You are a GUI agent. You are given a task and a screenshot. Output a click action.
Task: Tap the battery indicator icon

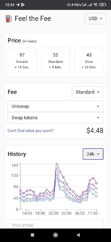tap(103, 5)
